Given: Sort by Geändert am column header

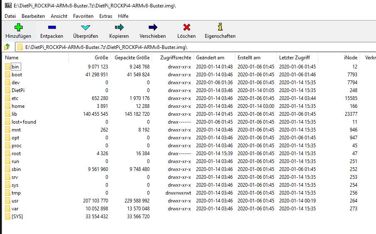Looking at the screenshot, I should 210,58.
